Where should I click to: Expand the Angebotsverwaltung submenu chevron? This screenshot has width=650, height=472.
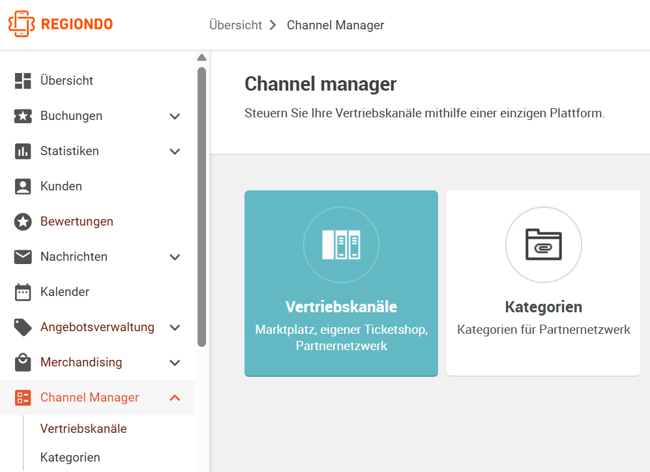(175, 328)
